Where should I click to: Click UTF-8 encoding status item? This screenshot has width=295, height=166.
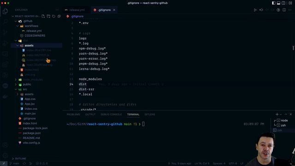pos(233,163)
